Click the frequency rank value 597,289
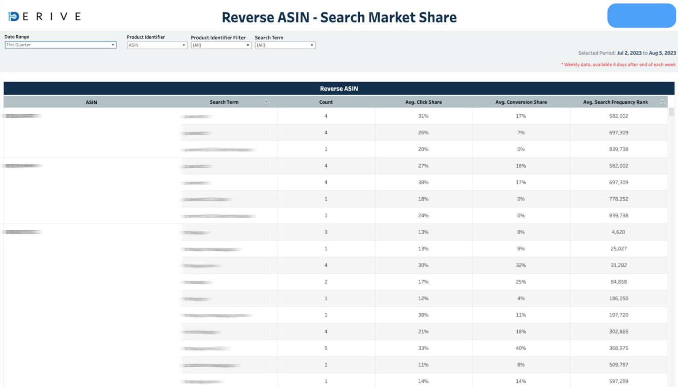678x387 pixels. pyautogui.click(x=618, y=381)
